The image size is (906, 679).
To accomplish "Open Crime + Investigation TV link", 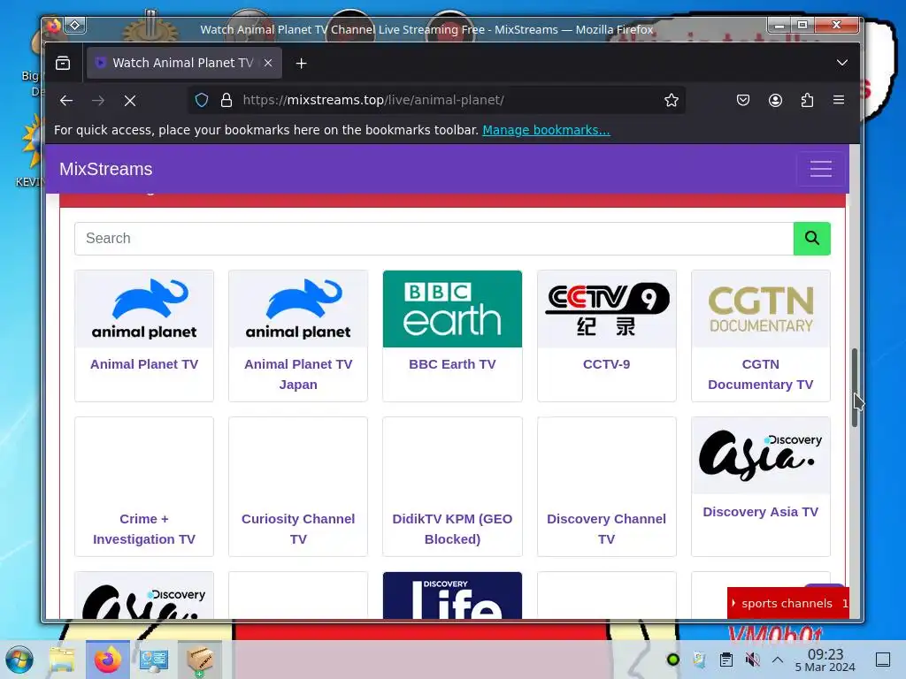I will pos(144,529).
